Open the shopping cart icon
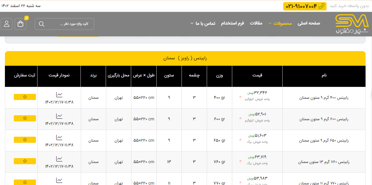 21,24
